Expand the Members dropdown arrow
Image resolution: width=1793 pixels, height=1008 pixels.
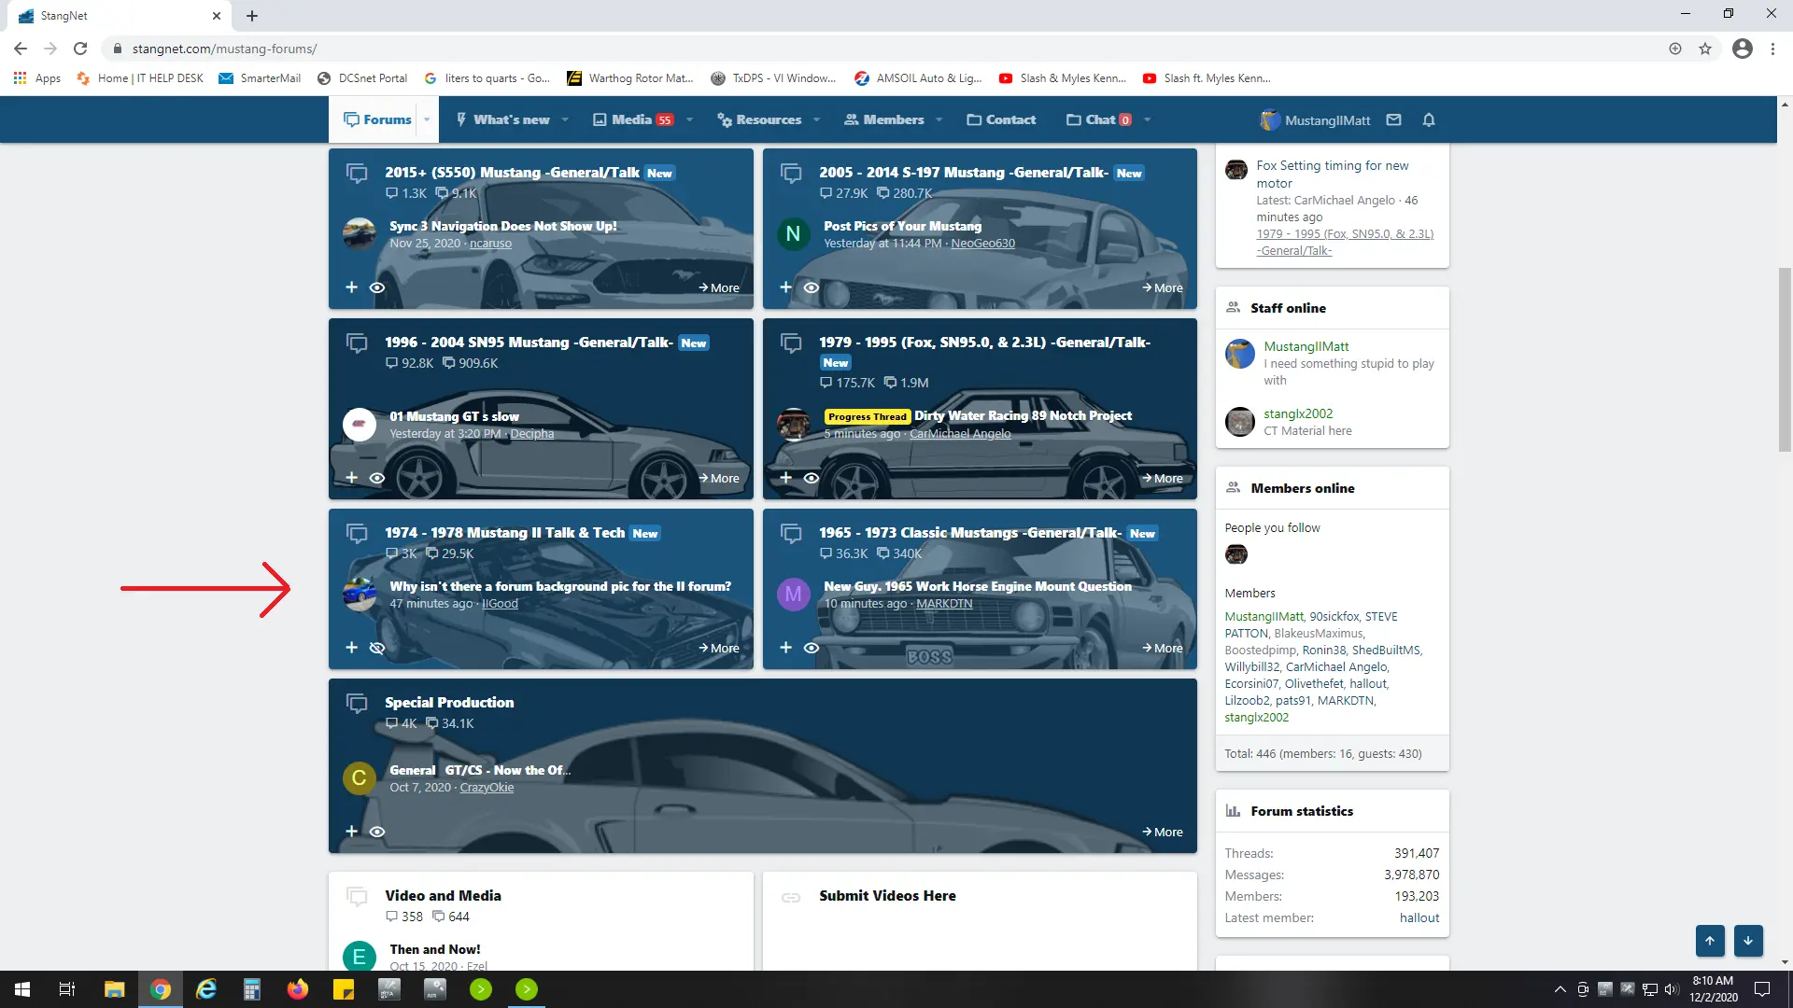939,119
